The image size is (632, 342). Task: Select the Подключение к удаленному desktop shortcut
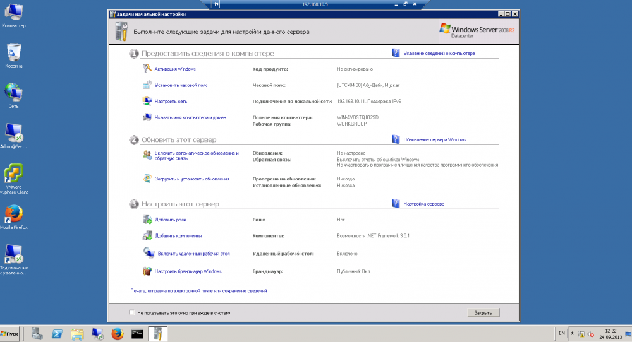[14, 260]
